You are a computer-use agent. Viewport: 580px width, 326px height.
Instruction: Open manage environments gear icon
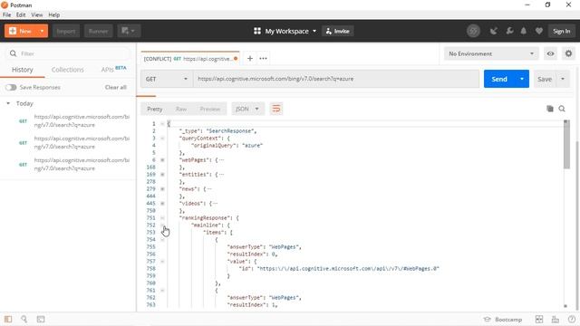(568, 54)
